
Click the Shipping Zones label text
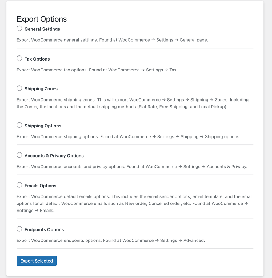point(41,88)
